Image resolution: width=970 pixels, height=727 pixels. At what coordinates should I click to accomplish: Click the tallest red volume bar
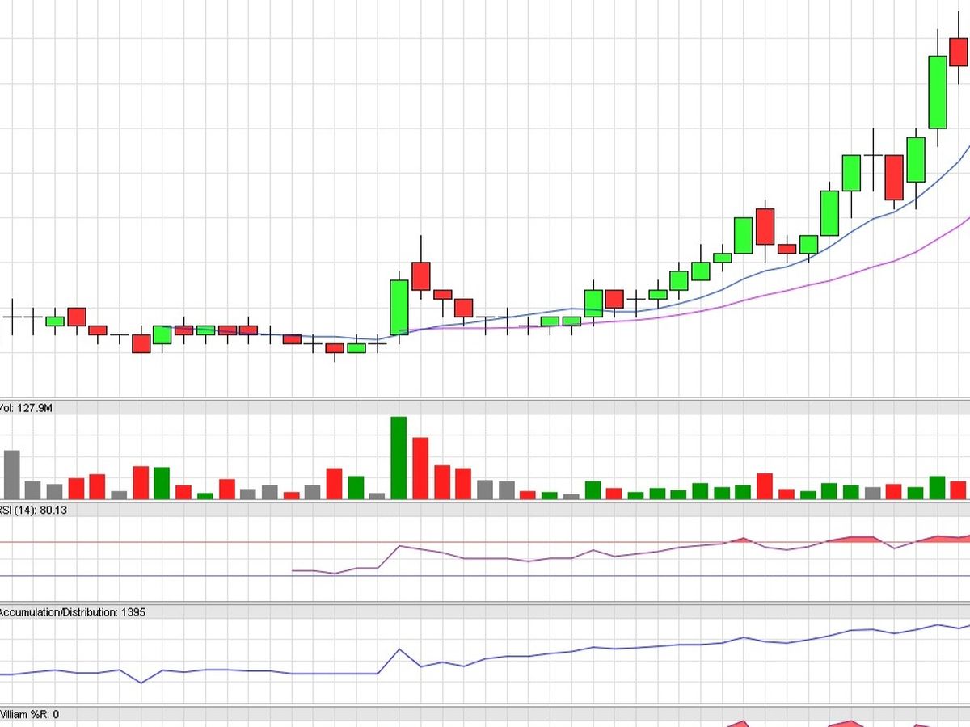[x=420, y=468]
